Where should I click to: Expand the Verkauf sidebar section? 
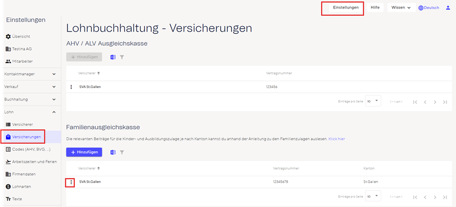[54, 86]
